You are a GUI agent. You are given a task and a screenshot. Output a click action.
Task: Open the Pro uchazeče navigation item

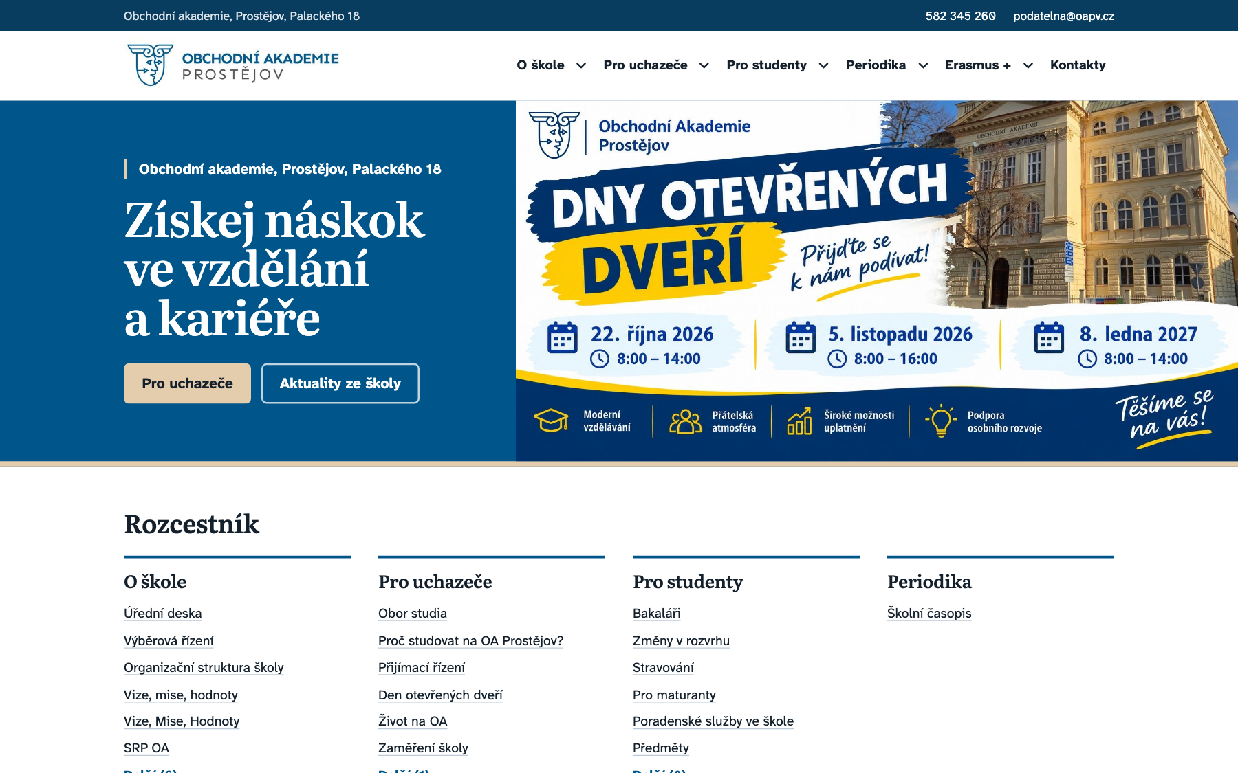pyautogui.click(x=645, y=65)
